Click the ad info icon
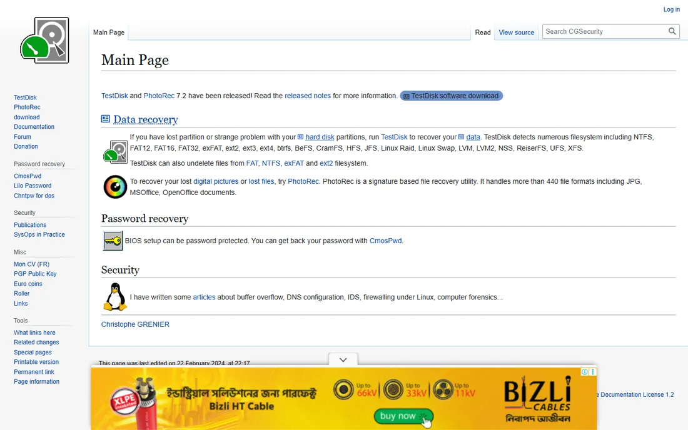 584,372
